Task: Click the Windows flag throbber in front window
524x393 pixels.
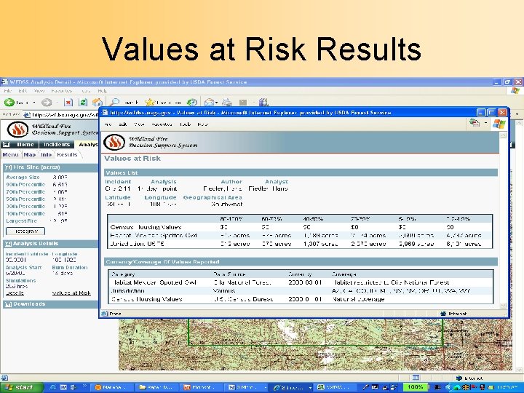Action: (499, 124)
